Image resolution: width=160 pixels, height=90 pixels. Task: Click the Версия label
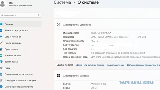pyautogui.click(x=67, y=88)
